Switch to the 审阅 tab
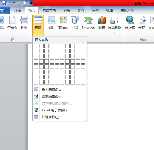The width and height of the screenshot is (154, 150). 95,10
